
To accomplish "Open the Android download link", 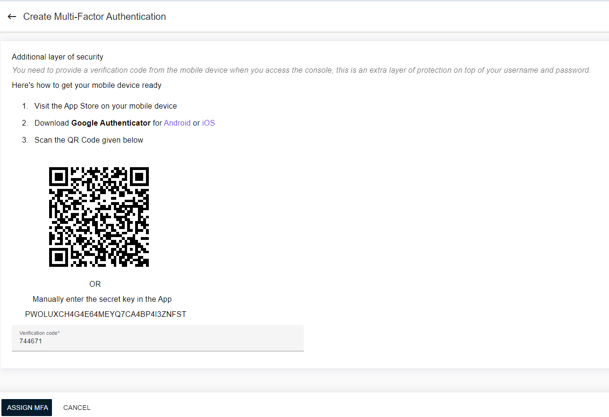I will (177, 123).
